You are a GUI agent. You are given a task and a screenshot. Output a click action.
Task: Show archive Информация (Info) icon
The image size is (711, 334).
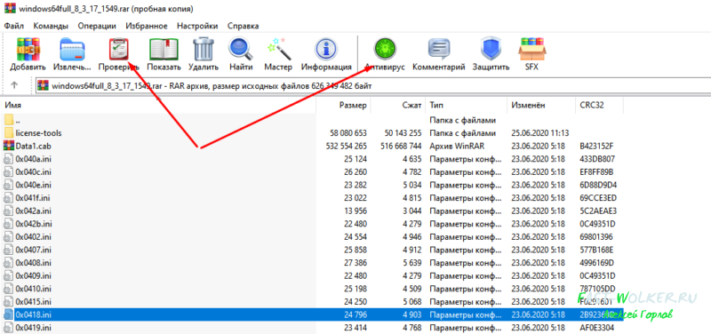coord(326,50)
